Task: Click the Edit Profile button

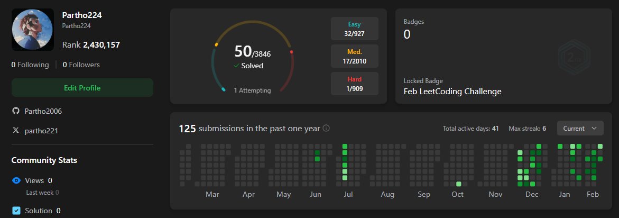Action: click(82, 88)
